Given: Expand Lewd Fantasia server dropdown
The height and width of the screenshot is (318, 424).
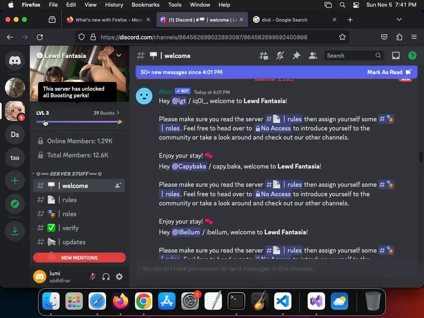Looking at the screenshot, I should coord(119,55).
